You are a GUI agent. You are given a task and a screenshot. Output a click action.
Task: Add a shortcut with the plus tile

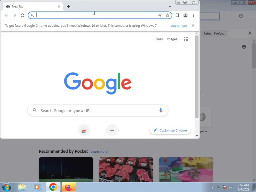coord(112,130)
